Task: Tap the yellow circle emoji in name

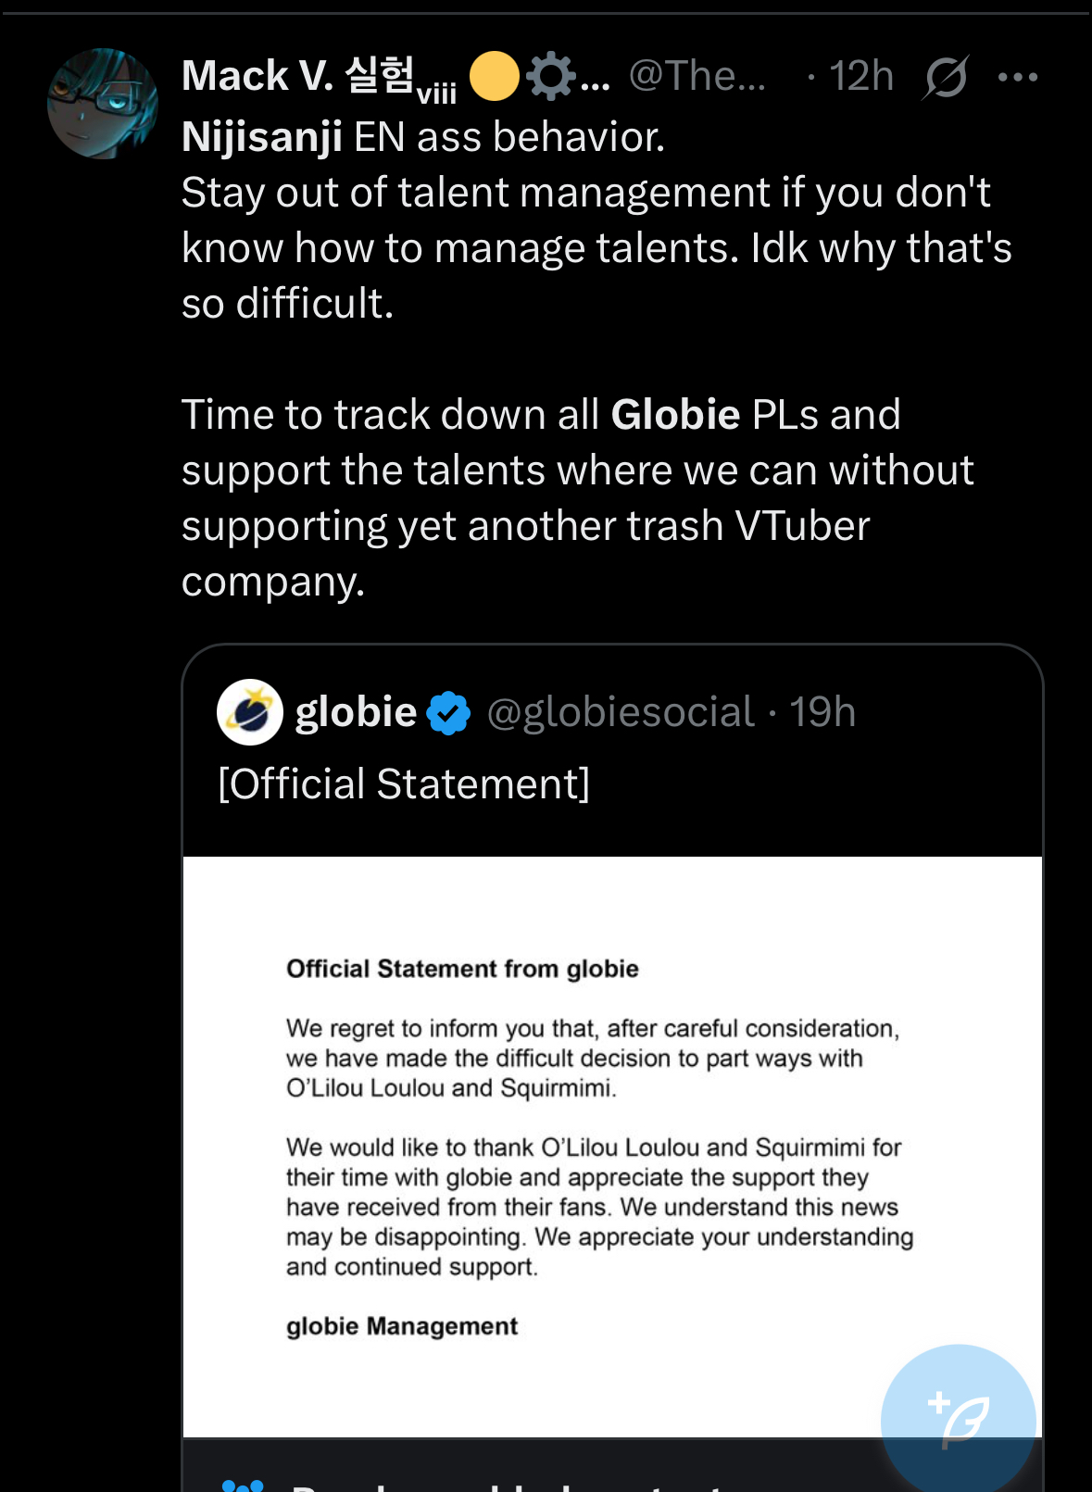Action: tap(494, 76)
